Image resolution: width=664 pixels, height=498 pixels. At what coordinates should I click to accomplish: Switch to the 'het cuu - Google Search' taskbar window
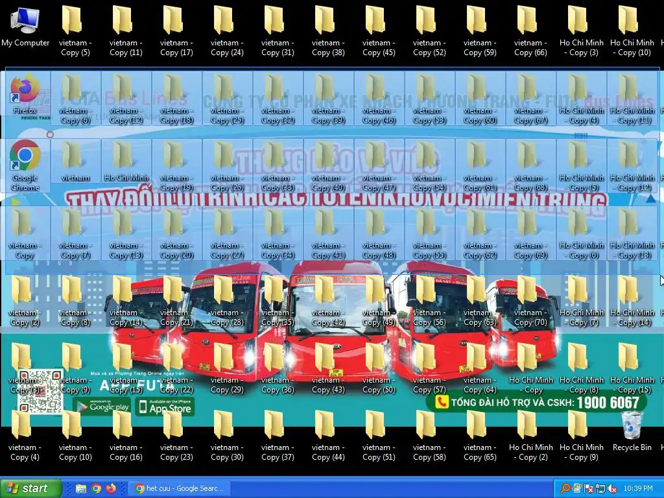[x=181, y=488]
